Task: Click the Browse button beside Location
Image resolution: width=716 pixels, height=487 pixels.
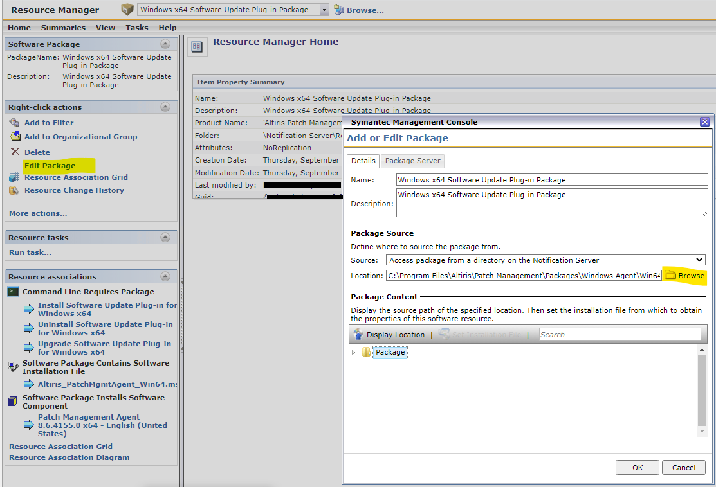Action: pyautogui.click(x=684, y=276)
